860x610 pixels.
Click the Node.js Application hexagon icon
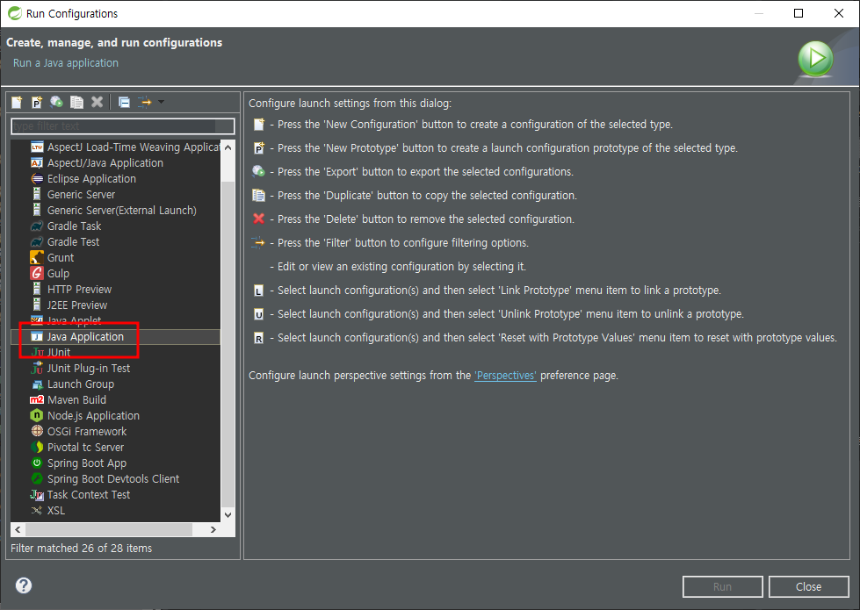[37, 415]
